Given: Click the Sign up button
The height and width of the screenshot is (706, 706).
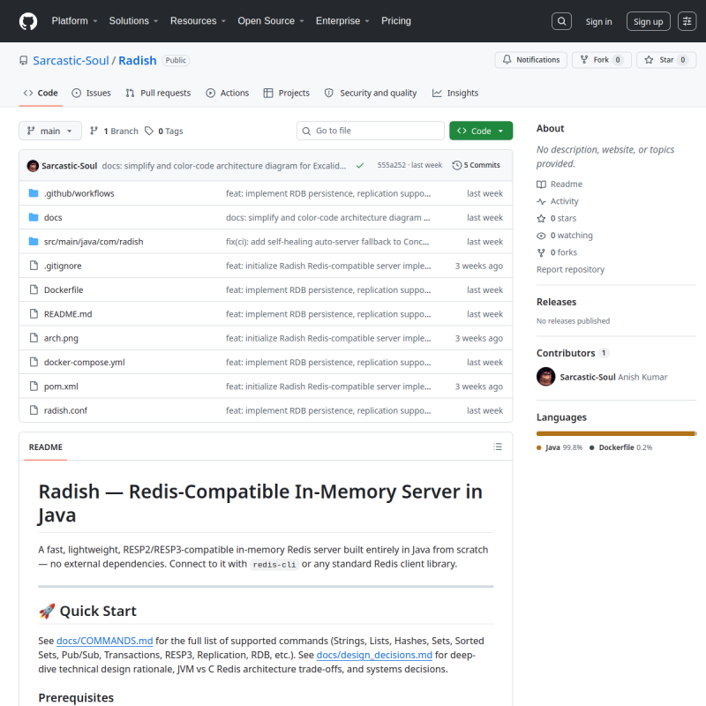Looking at the screenshot, I should [648, 21].
